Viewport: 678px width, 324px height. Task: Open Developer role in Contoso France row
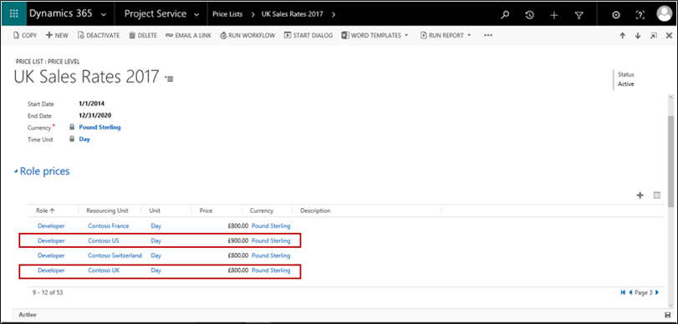(x=51, y=226)
